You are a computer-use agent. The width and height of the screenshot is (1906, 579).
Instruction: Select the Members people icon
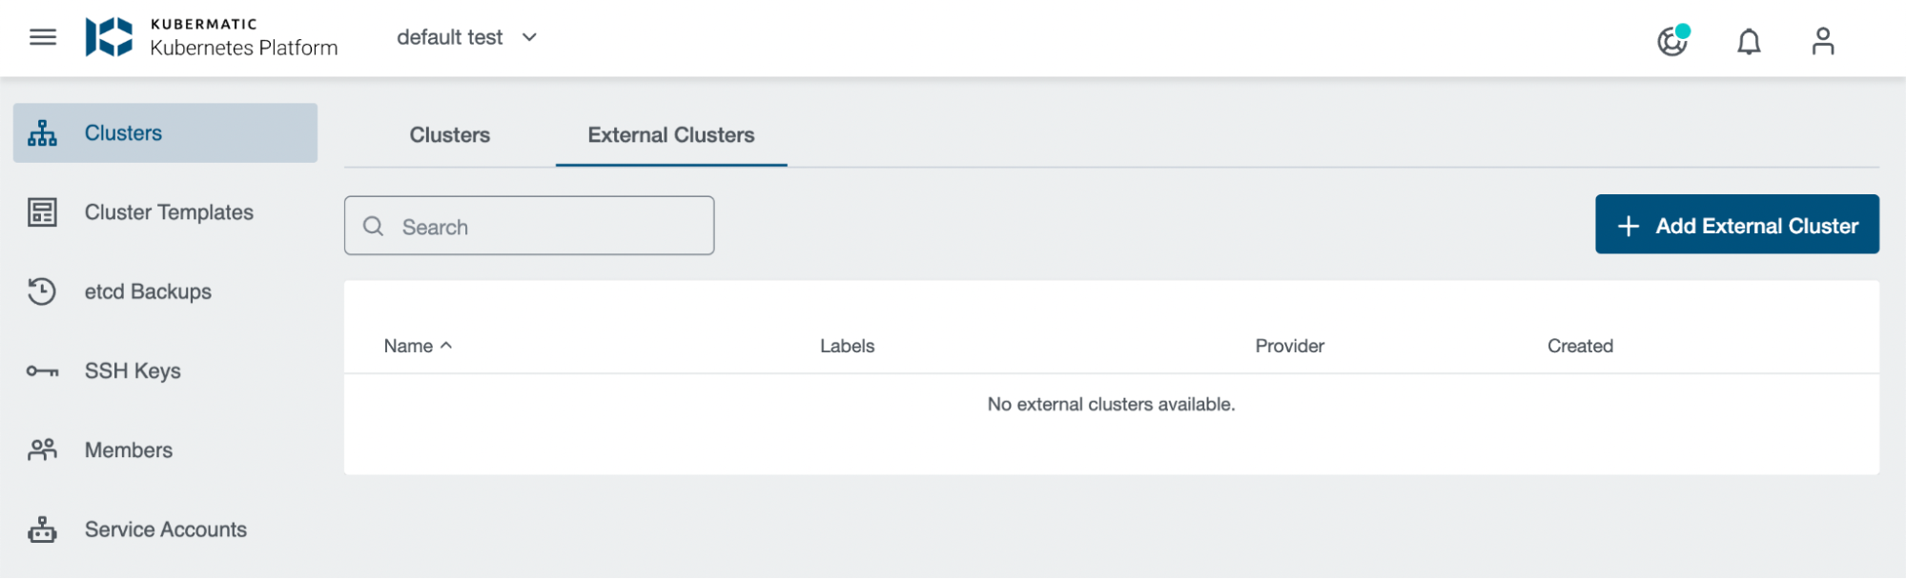(41, 449)
